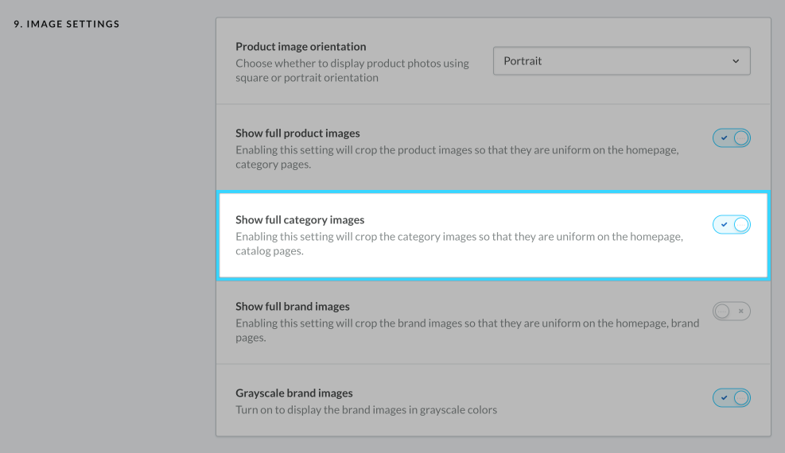The width and height of the screenshot is (785, 453).
Task: Select the Show full product images title
Action: (297, 134)
